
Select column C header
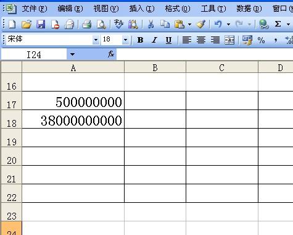click(x=222, y=67)
